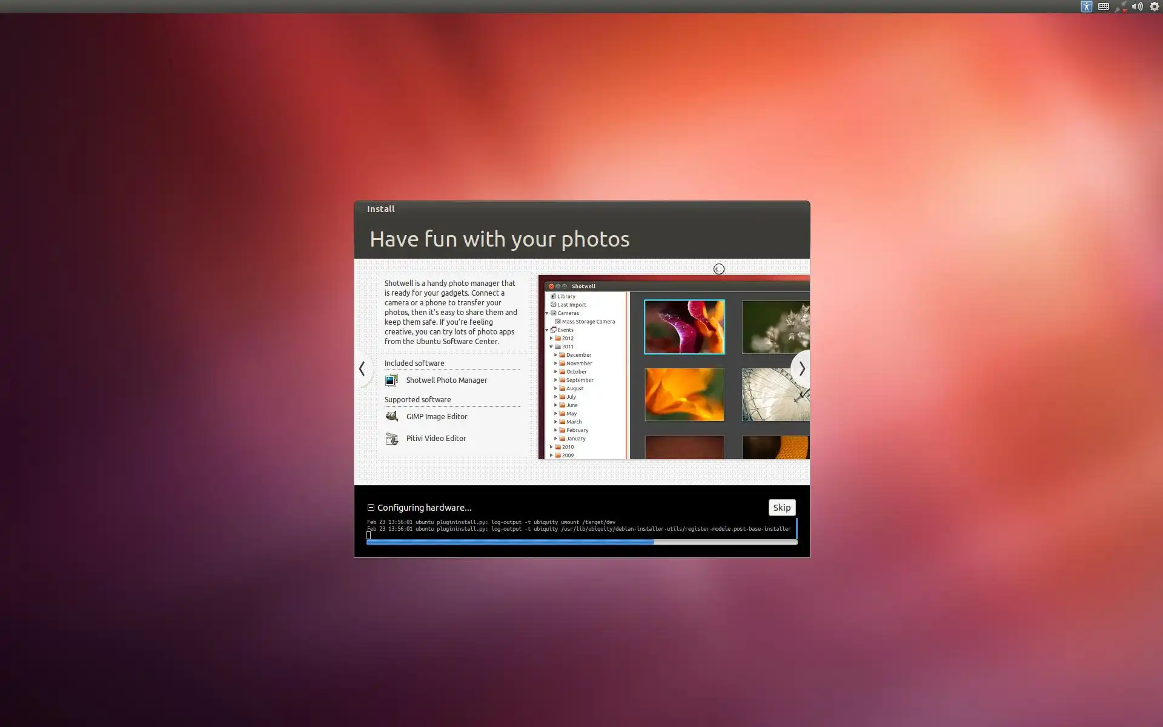Open the system settings gear menu

[1155, 7]
